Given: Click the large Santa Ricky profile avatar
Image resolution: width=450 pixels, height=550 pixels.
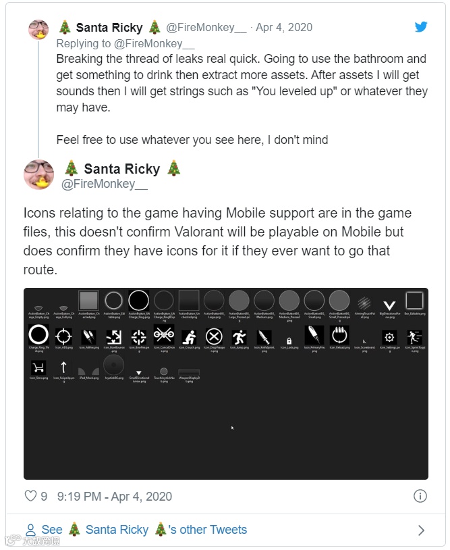Looking at the screenshot, I should tap(39, 175).
